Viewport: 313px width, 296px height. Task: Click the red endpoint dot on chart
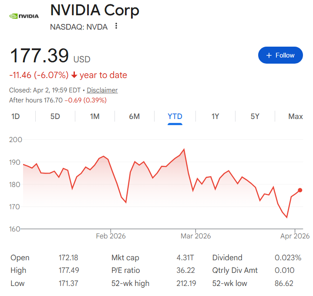[x=300, y=190]
